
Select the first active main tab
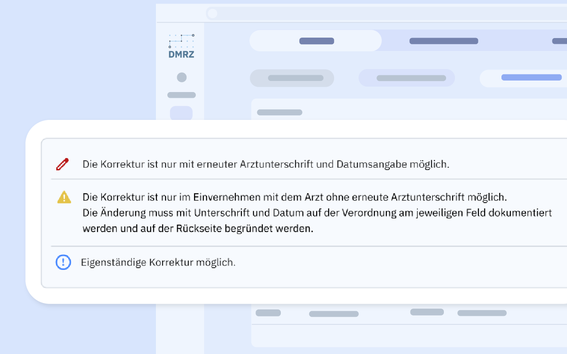point(316,41)
